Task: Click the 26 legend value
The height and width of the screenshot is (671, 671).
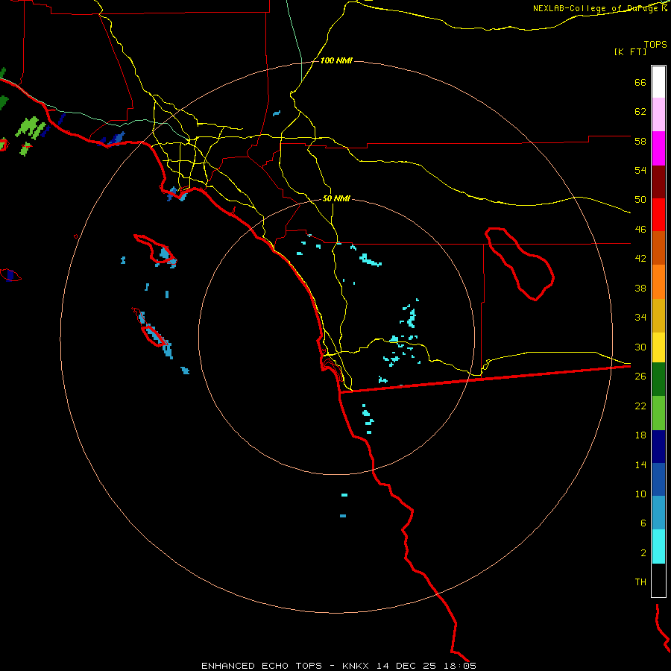Action: click(640, 377)
